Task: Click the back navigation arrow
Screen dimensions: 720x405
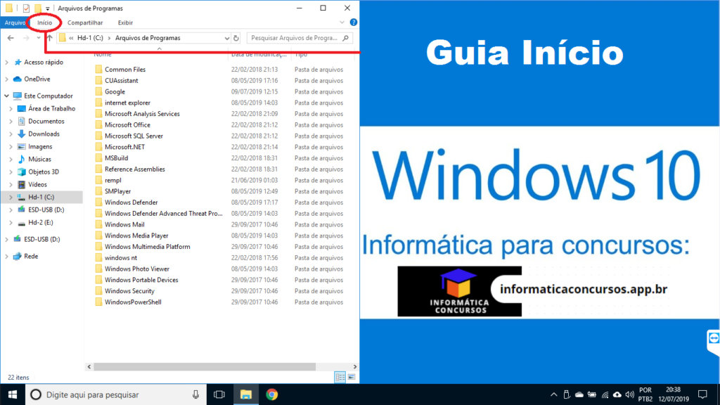Action: 11,38
